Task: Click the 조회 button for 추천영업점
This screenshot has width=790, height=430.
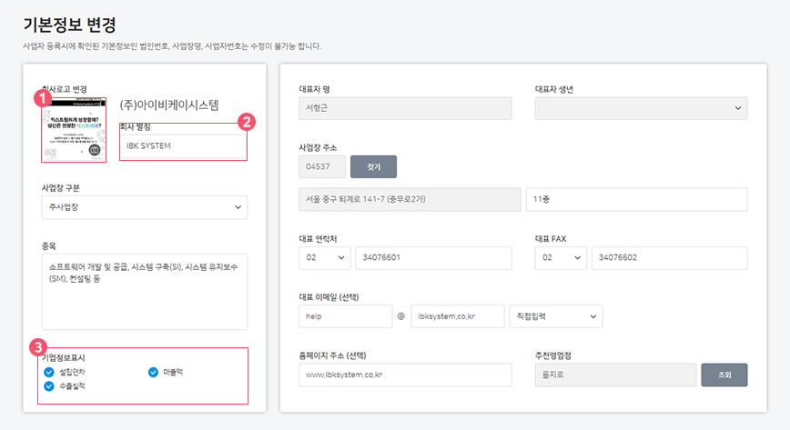Action: pyautogui.click(x=724, y=375)
